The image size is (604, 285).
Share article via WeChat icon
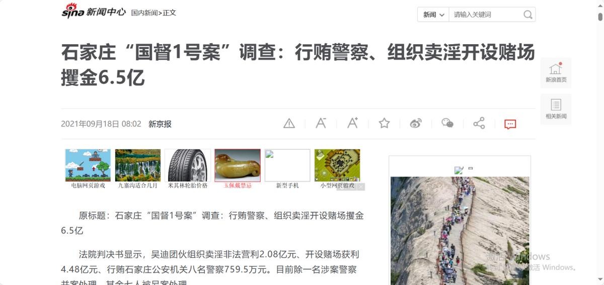coord(447,123)
